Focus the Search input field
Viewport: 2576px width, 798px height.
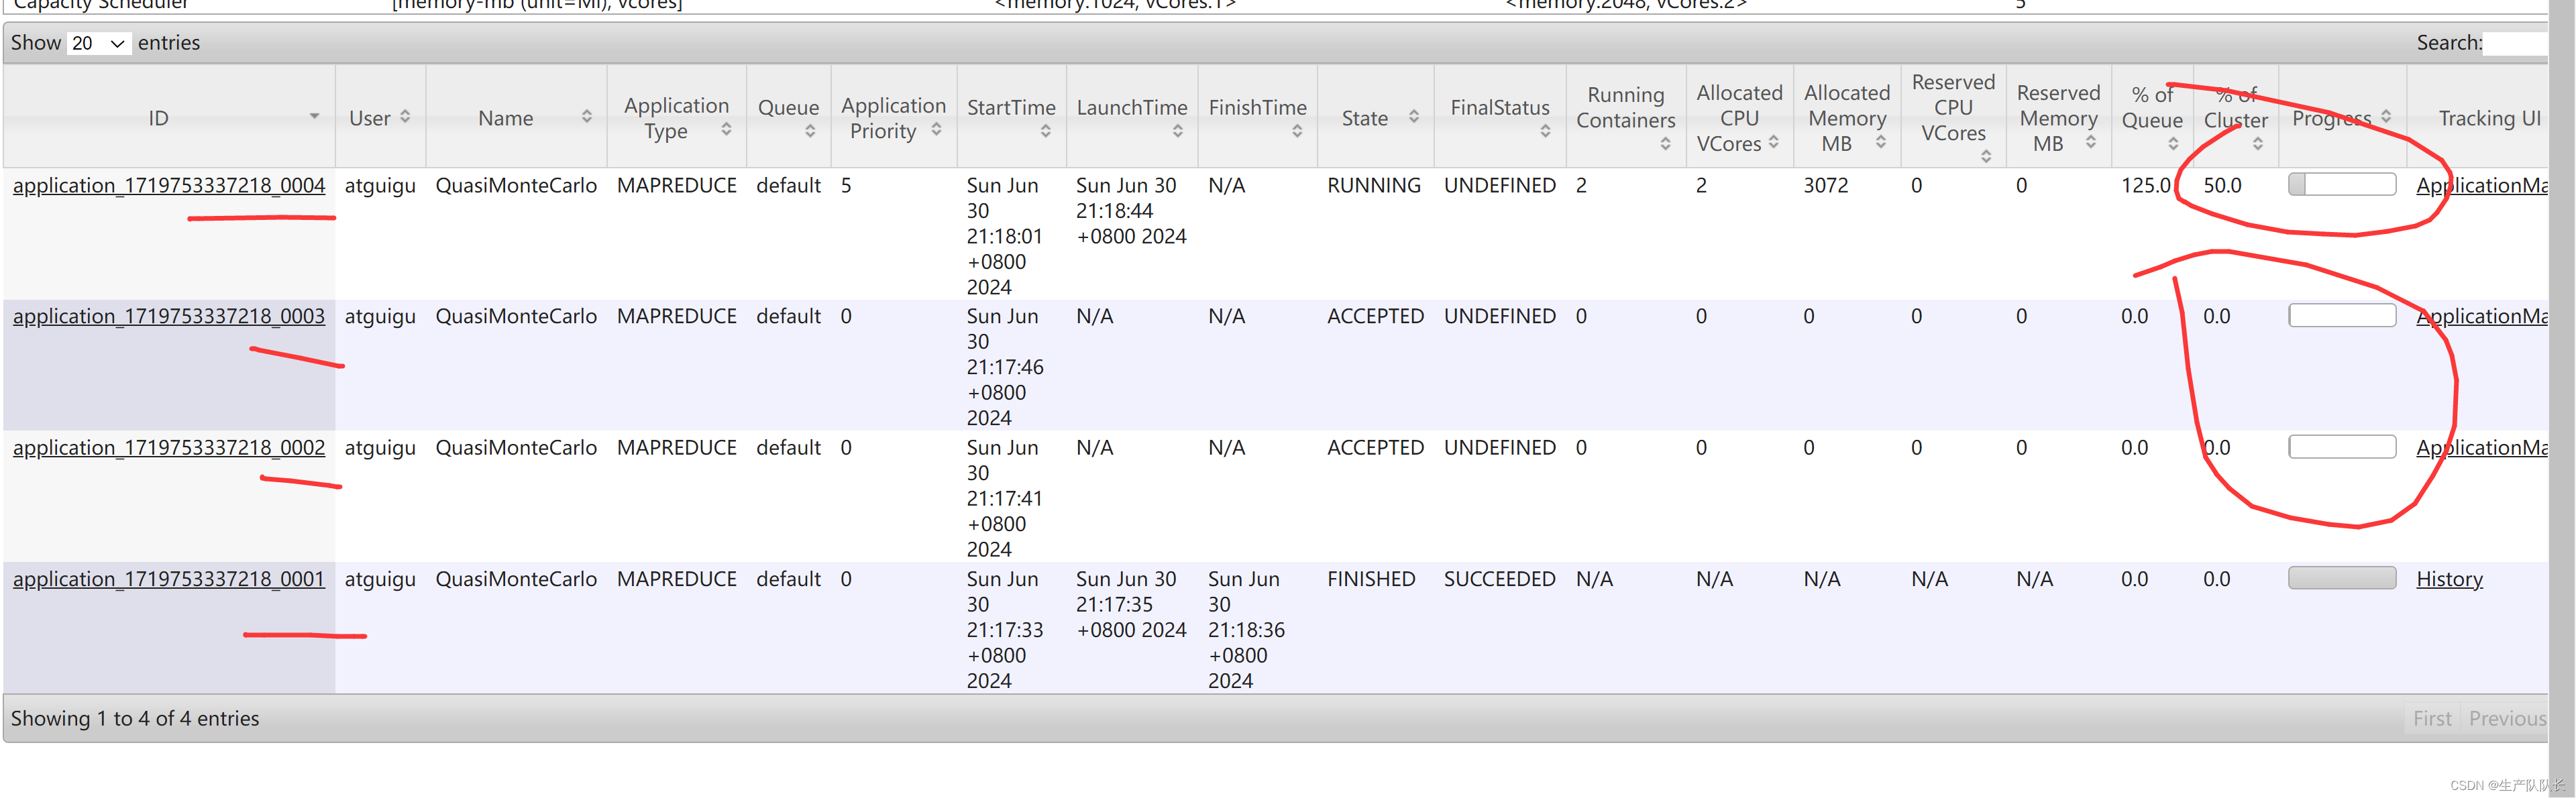tap(2515, 43)
